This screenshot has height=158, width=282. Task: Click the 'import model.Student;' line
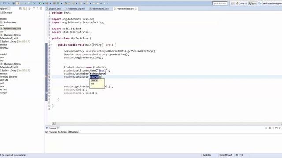(x=67, y=29)
